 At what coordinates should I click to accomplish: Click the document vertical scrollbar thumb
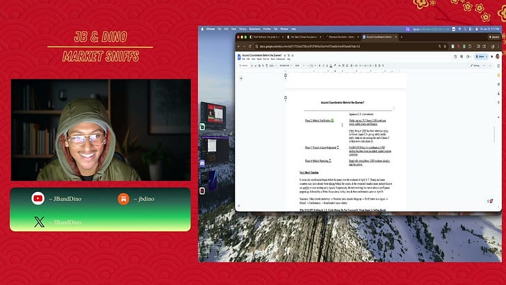click(494, 134)
